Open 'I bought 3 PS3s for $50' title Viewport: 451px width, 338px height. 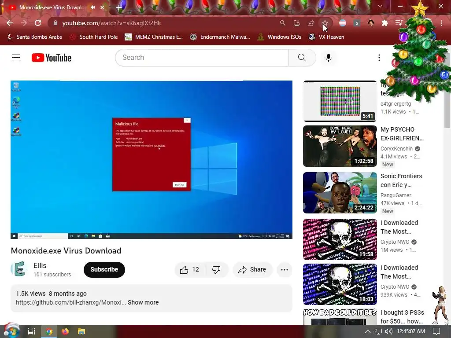click(402, 317)
